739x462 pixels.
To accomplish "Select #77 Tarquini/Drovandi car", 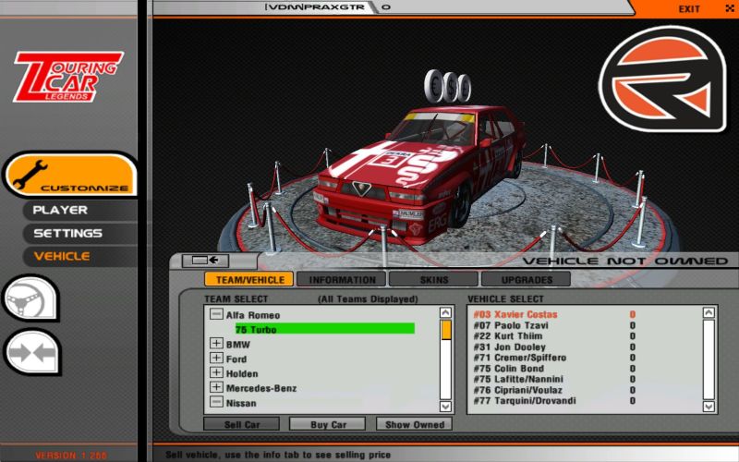I will tap(555, 401).
